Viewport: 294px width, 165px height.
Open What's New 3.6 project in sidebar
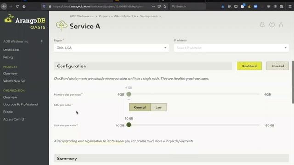pyautogui.click(x=14, y=81)
